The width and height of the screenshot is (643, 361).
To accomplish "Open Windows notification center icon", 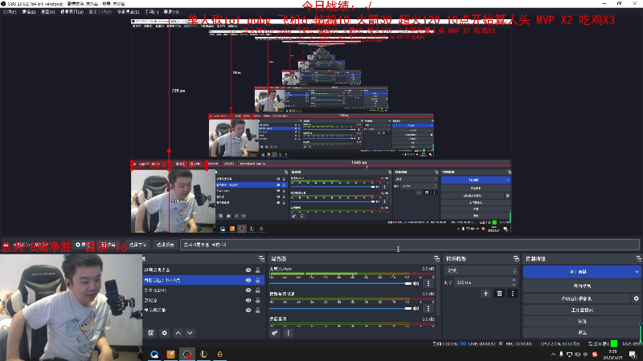I will pyautogui.click(x=633, y=355).
